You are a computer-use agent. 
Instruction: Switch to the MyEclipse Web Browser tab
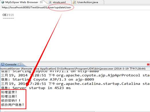click(x=22, y=2)
